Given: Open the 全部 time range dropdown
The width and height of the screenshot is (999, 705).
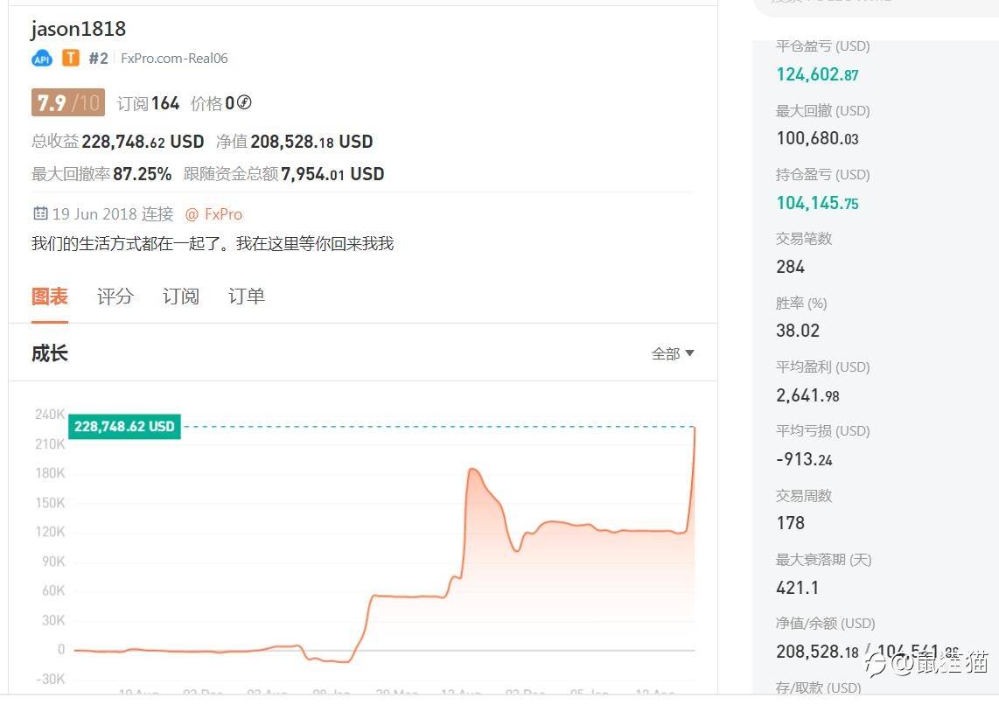Looking at the screenshot, I should [673, 353].
